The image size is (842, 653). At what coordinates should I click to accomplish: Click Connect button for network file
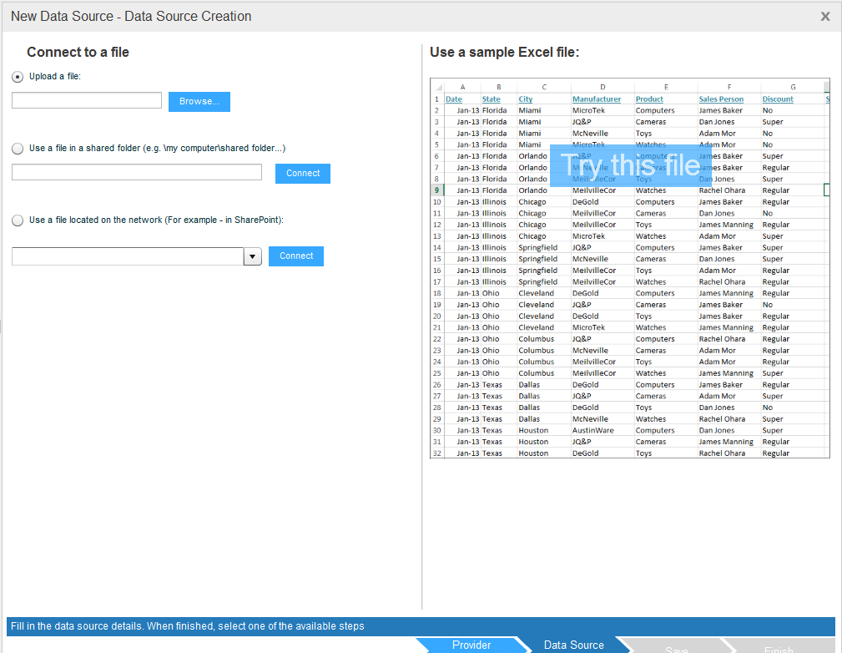coord(295,256)
